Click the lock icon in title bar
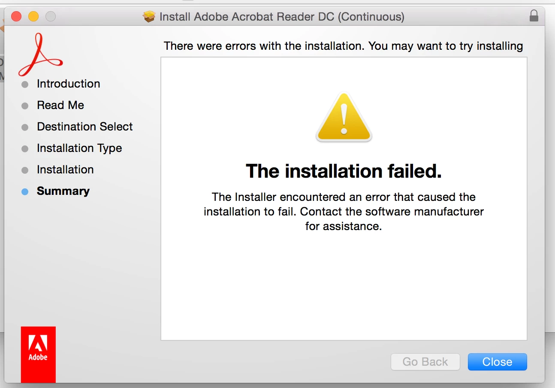The width and height of the screenshot is (555, 388). coord(534,16)
